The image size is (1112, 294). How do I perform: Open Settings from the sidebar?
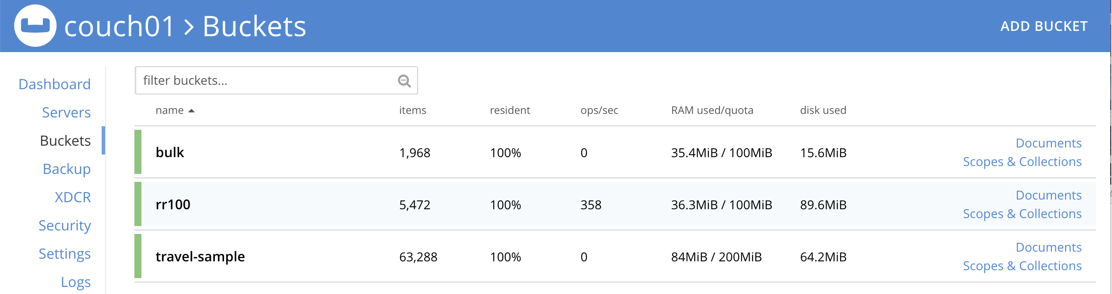(x=65, y=253)
